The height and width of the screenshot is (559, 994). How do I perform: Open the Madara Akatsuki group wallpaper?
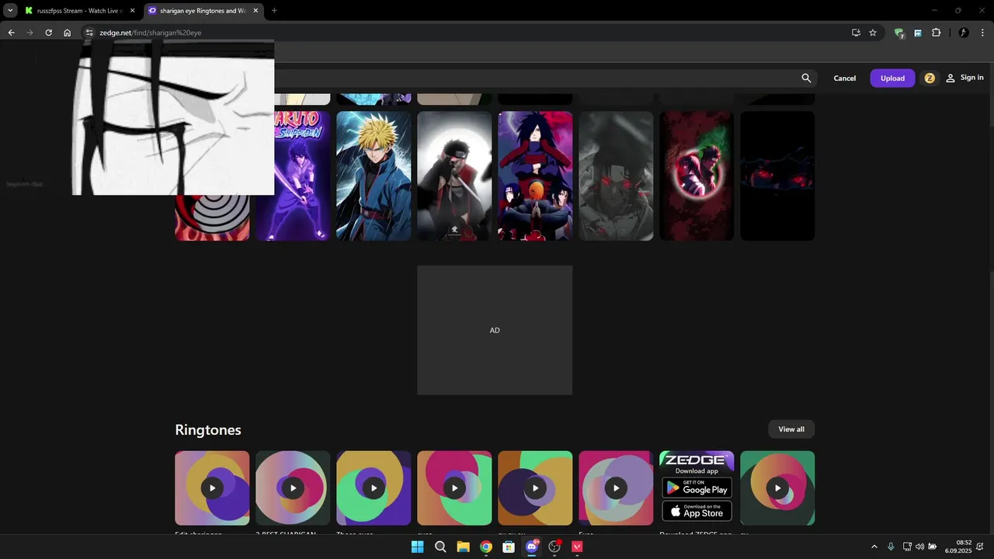tap(535, 176)
